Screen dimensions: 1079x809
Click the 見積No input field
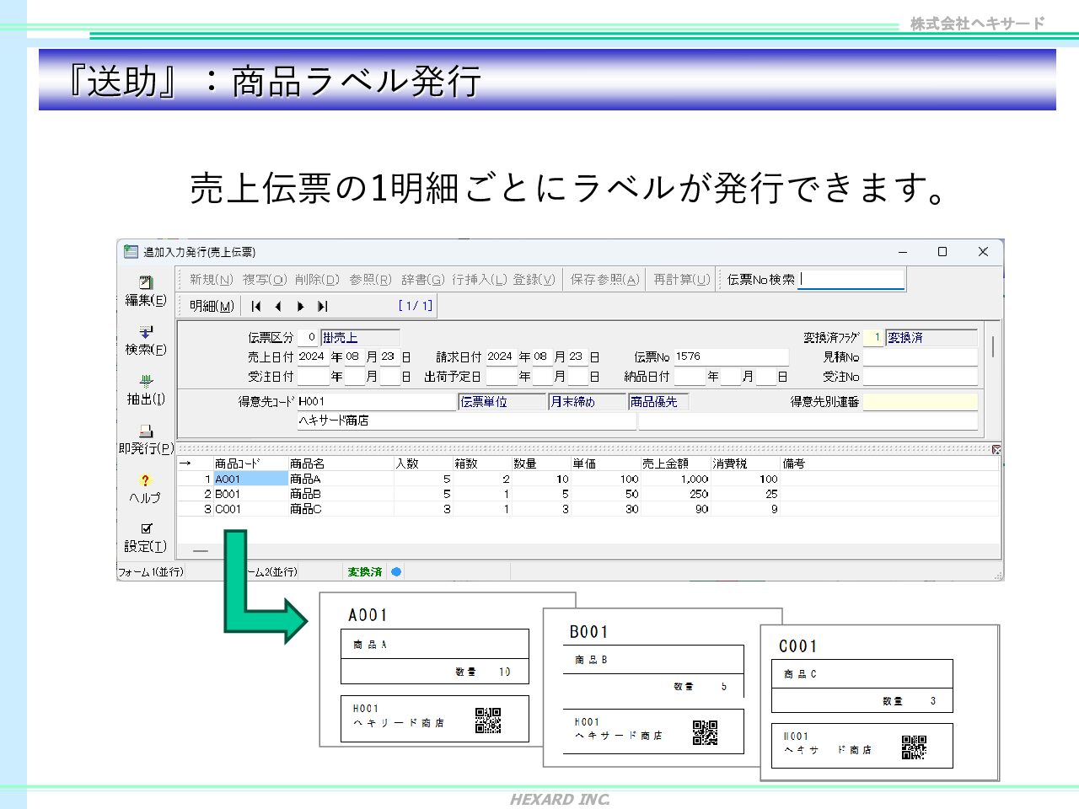(x=920, y=356)
